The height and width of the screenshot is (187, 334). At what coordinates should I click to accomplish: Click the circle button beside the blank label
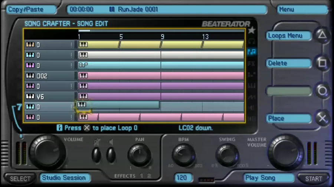click(322, 91)
